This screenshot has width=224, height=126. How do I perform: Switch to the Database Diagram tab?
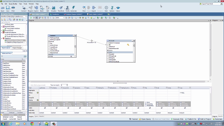tap(73, 14)
